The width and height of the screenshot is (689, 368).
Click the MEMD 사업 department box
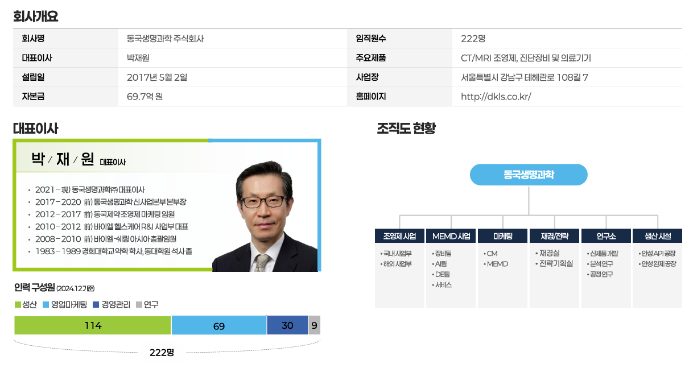(451, 235)
